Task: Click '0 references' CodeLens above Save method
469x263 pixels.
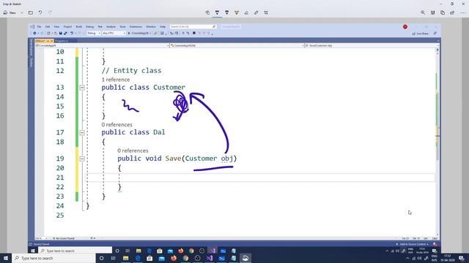Action: [133, 150]
